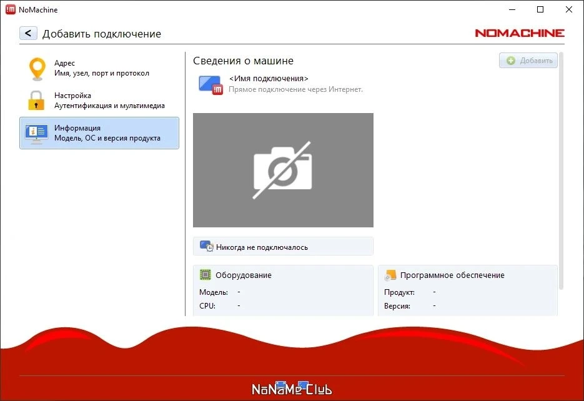This screenshot has height=401, width=584.
Task: Click the green plus icon on Добавить
Action: click(511, 61)
